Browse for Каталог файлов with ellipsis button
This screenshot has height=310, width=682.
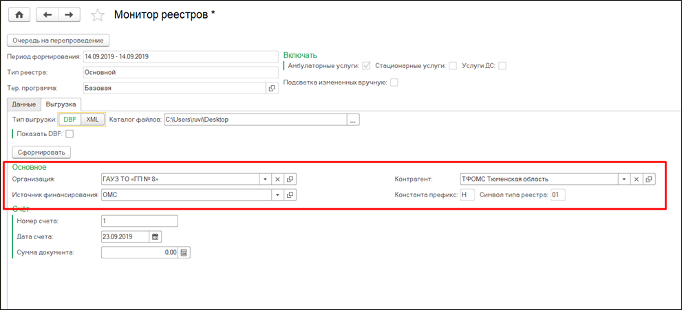(x=354, y=120)
